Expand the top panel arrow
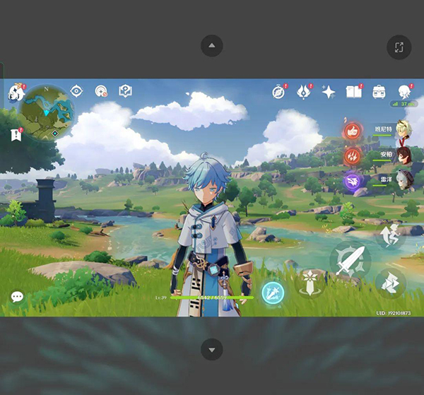 [211, 46]
